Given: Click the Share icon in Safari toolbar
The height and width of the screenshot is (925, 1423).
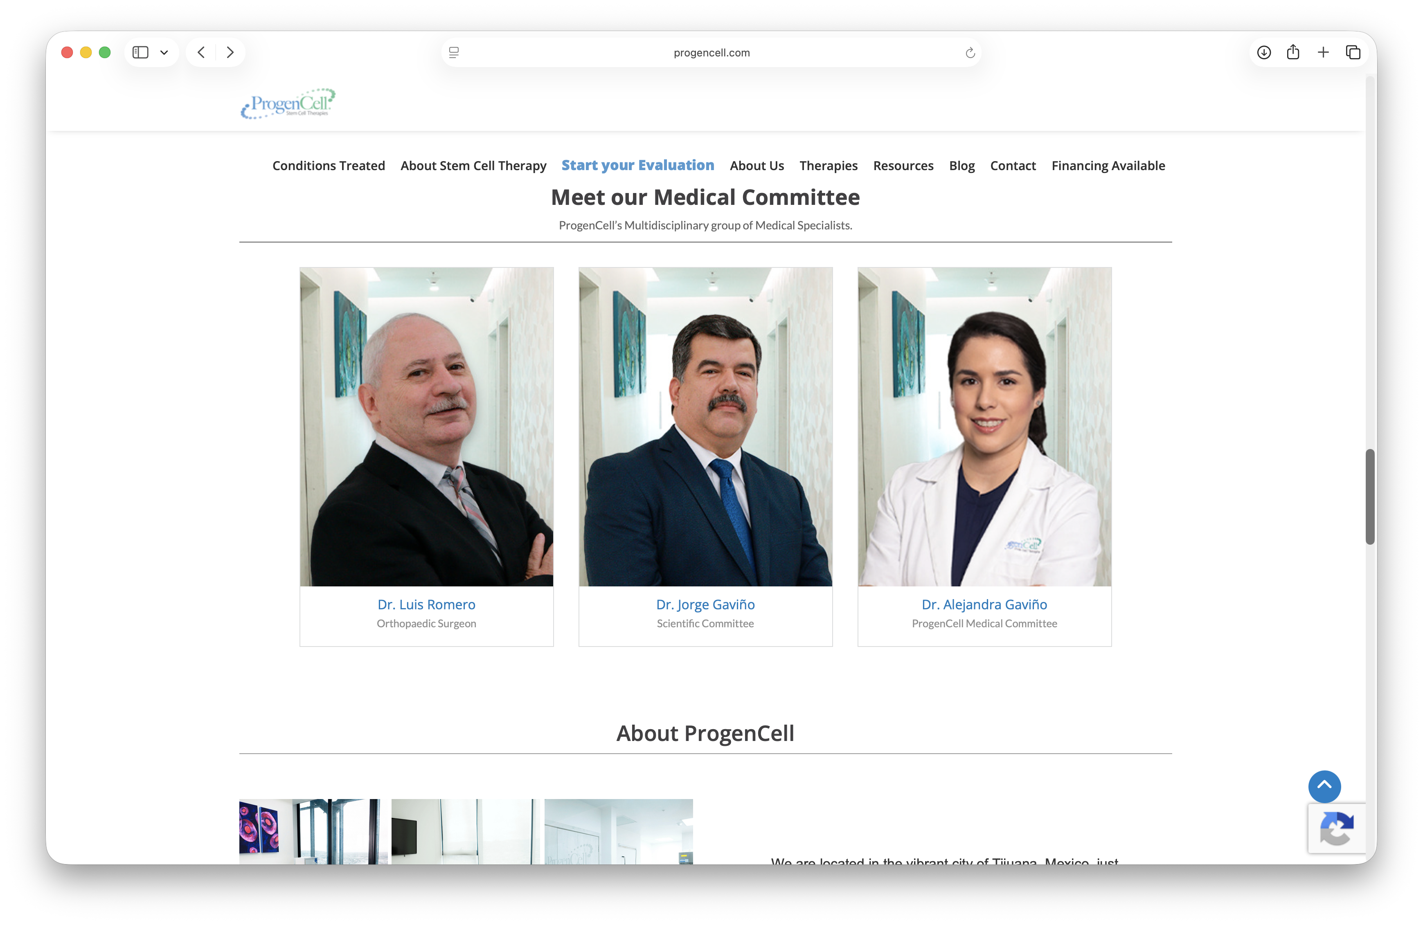Looking at the screenshot, I should point(1292,52).
